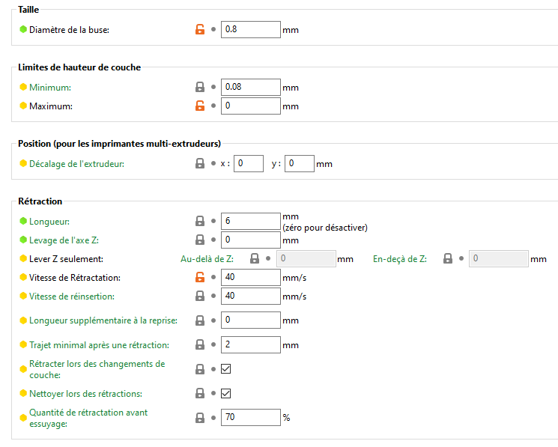558x447 pixels.
Task: Click the orange lock for Vitesse de Rétractation
Action: click(200, 278)
